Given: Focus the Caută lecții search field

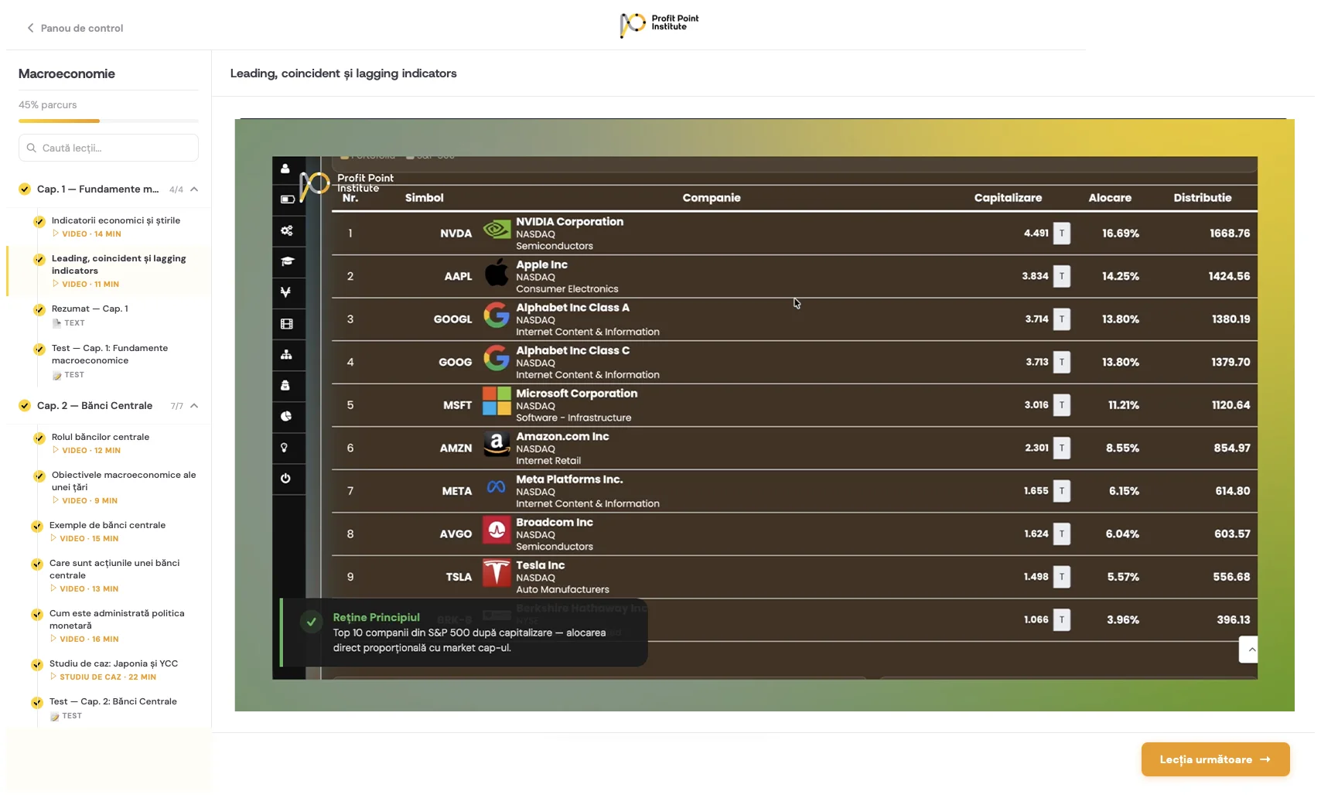Looking at the screenshot, I should click(108, 148).
